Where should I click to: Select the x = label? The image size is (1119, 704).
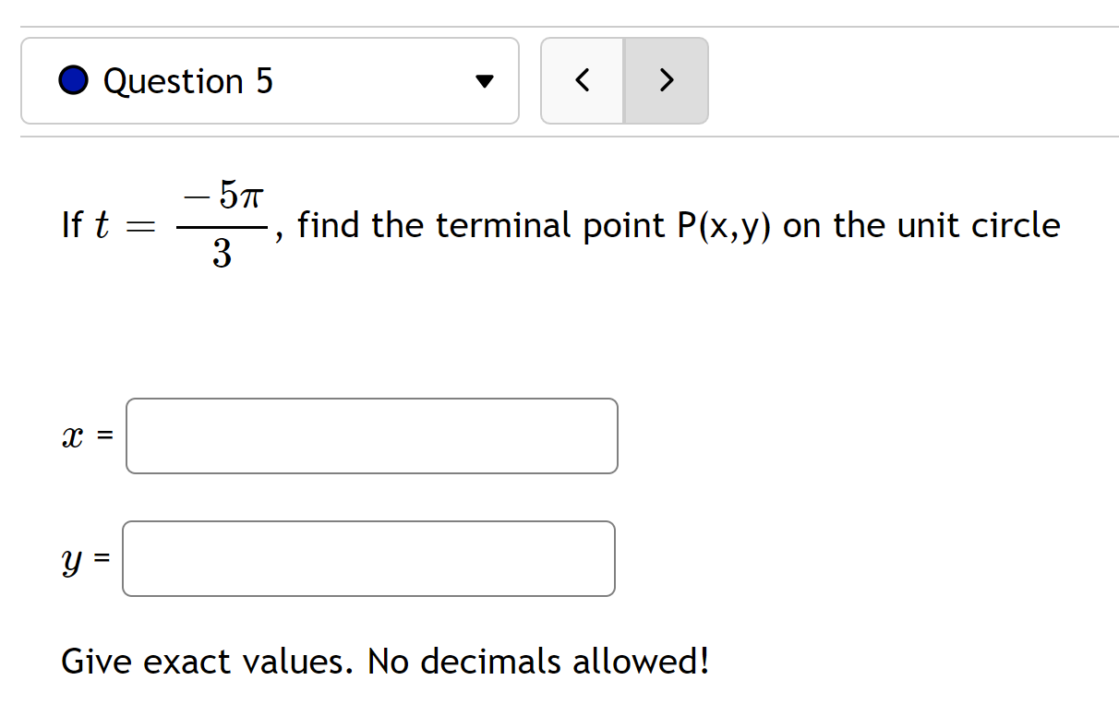point(86,436)
